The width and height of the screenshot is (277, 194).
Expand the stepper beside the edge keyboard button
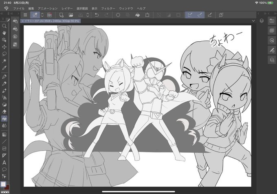pyautogui.click(x=42, y=15)
